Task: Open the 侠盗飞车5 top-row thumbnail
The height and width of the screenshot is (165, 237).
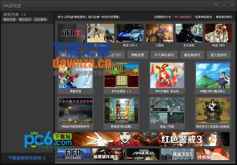Action: point(218,33)
